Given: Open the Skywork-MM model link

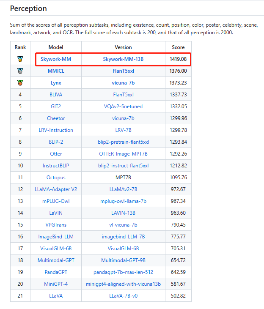Looking at the screenshot, I should 56,59.
